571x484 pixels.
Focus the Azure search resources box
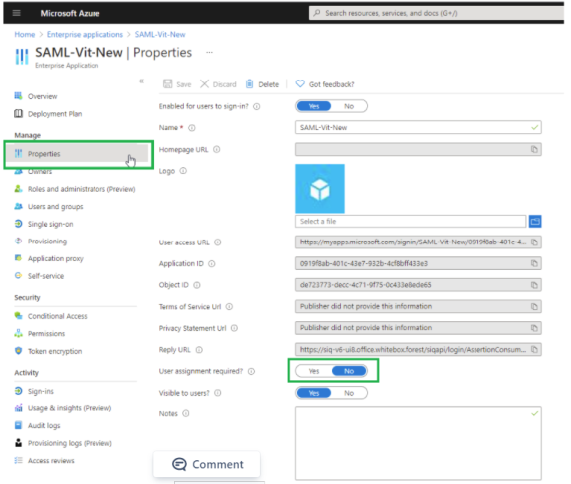[x=437, y=13]
